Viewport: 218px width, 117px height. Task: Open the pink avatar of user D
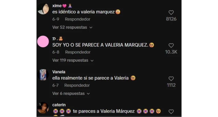pyautogui.click(x=43, y=42)
